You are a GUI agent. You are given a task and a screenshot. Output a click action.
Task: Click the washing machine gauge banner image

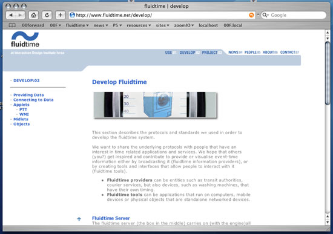(155, 105)
